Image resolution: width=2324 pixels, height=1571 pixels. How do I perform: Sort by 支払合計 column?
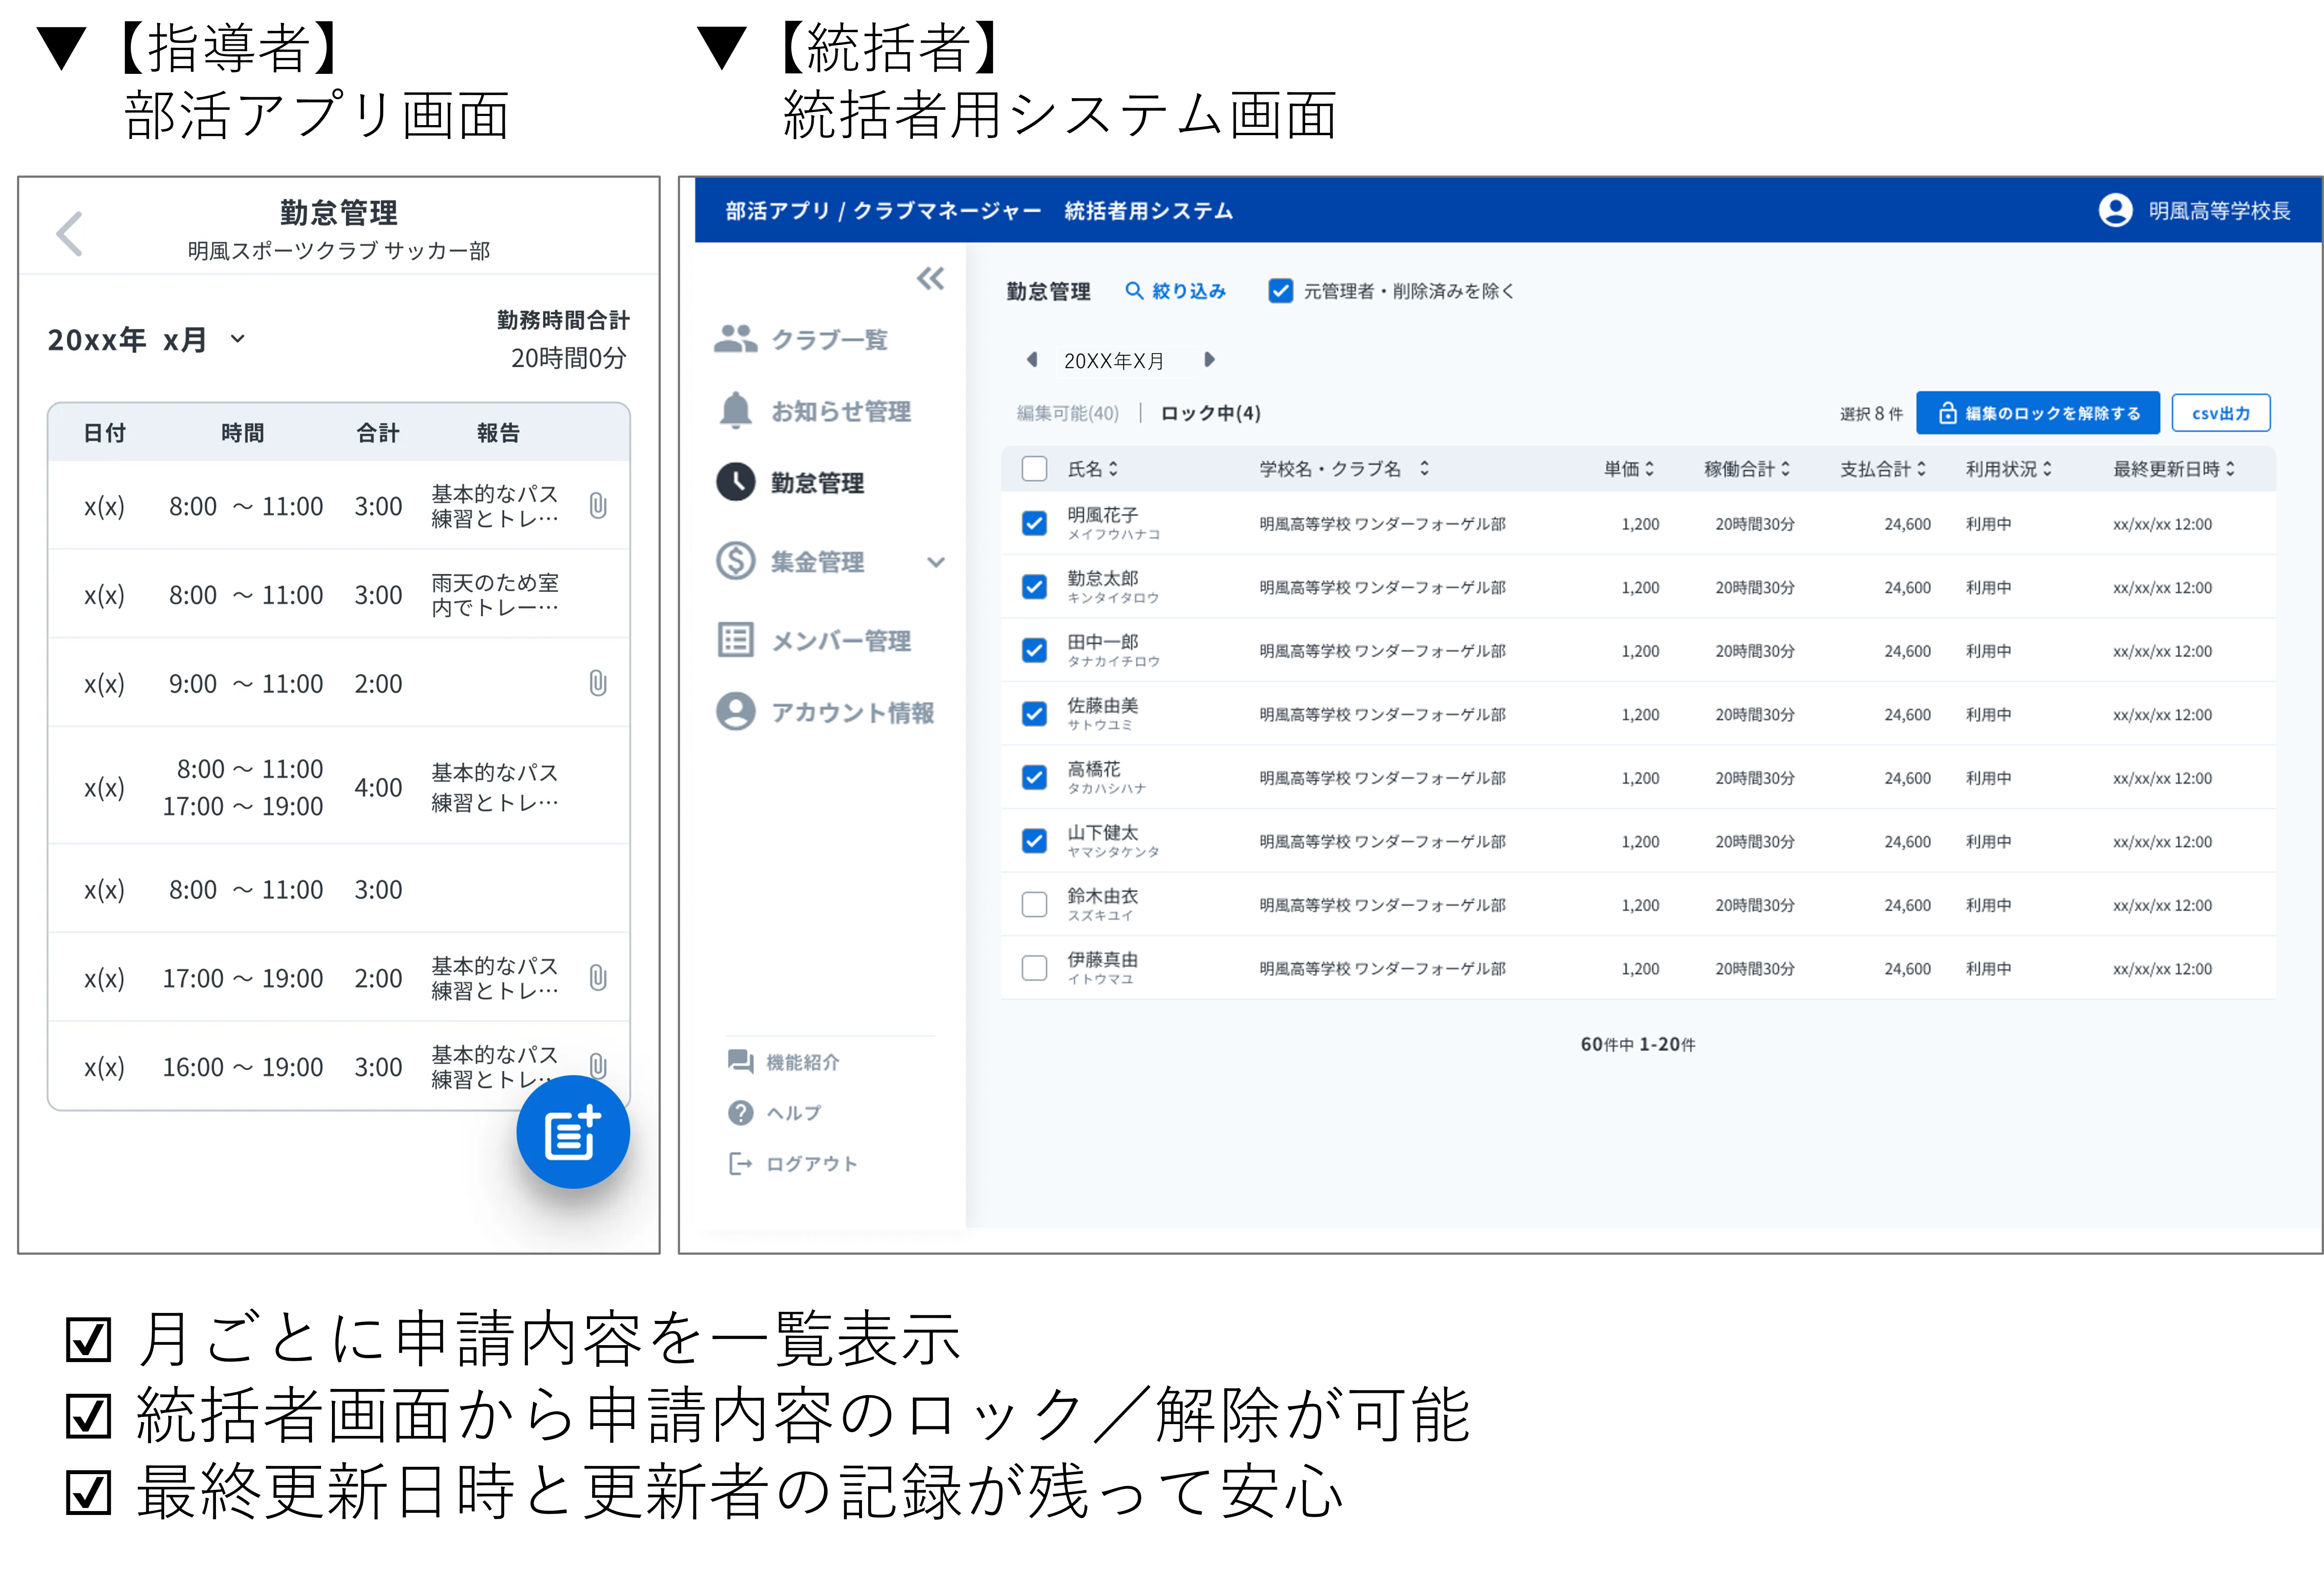pos(1882,468)
